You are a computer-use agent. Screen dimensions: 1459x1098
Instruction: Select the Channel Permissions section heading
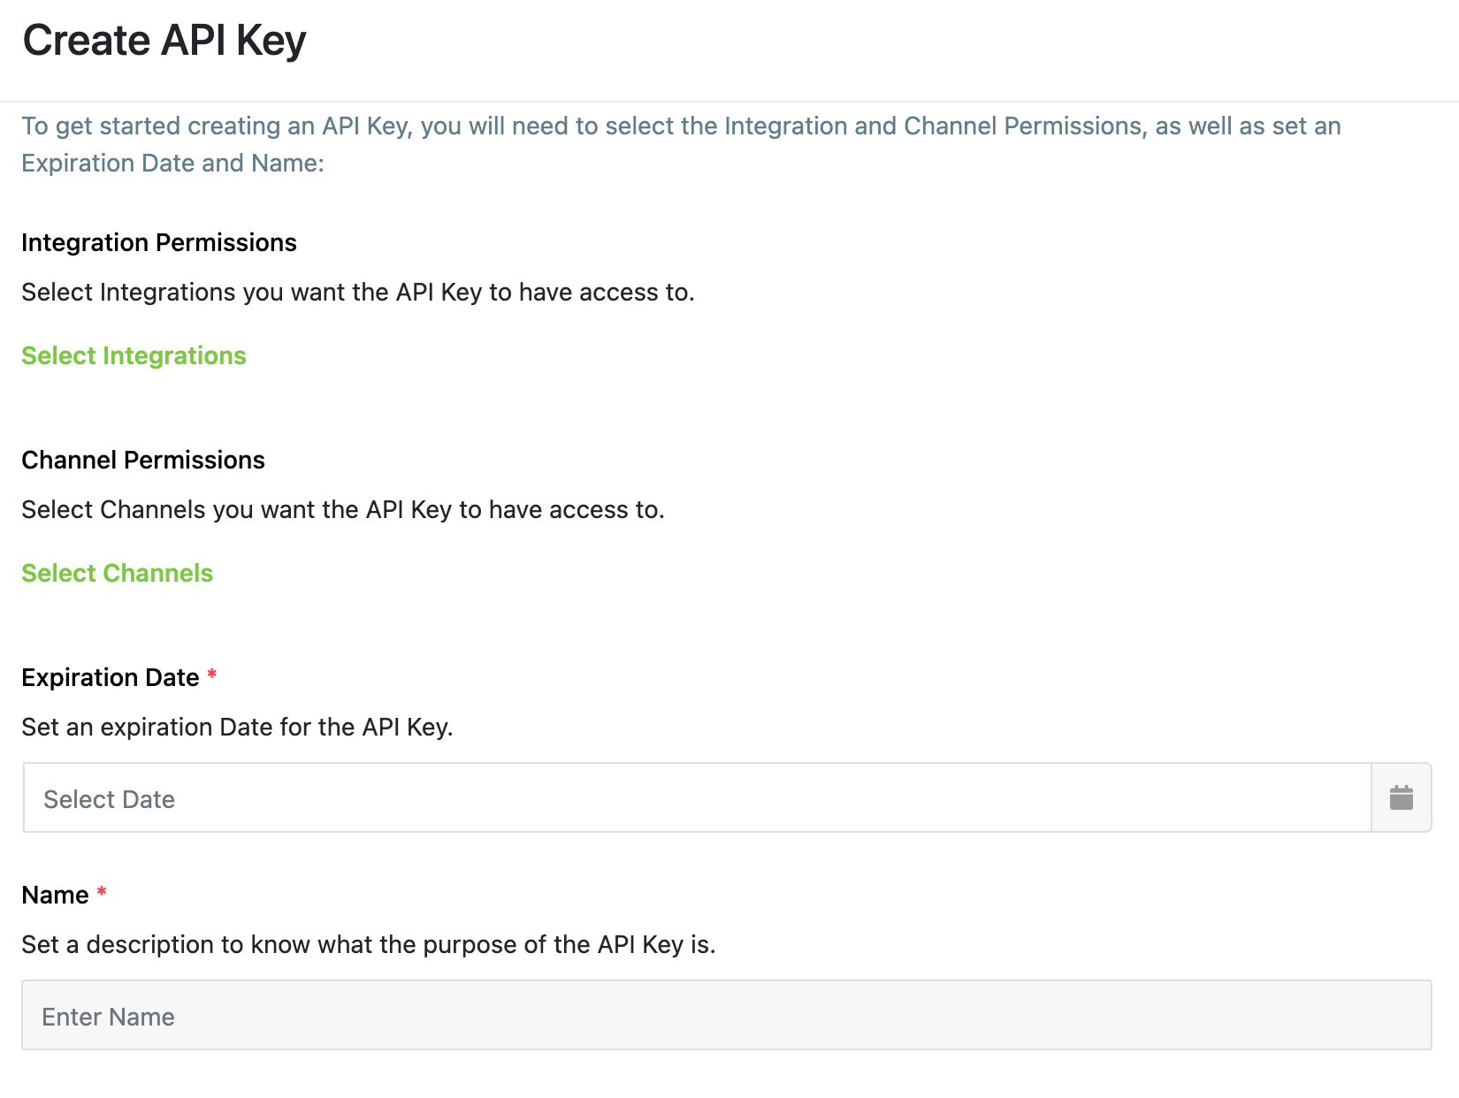pos(143,460)
